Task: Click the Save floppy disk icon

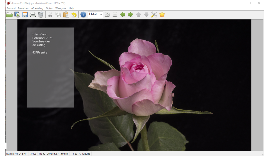Action: [x=25, y=14]
